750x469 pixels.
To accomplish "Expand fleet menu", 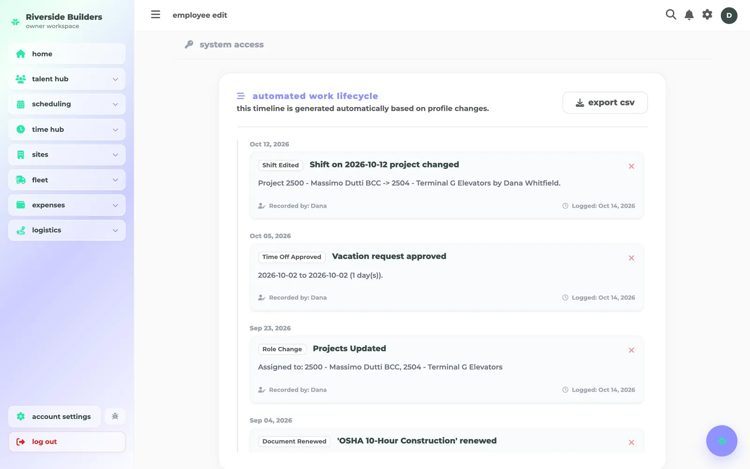I will (x=67, y=180).
